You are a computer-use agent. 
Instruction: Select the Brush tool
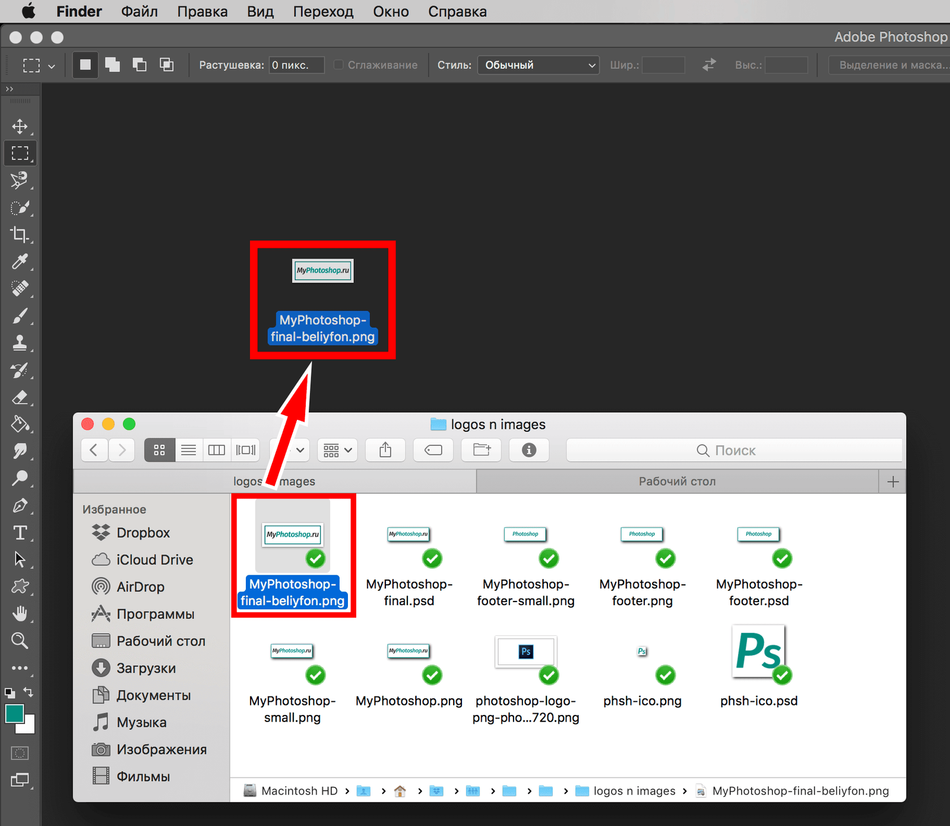(20, 316)
